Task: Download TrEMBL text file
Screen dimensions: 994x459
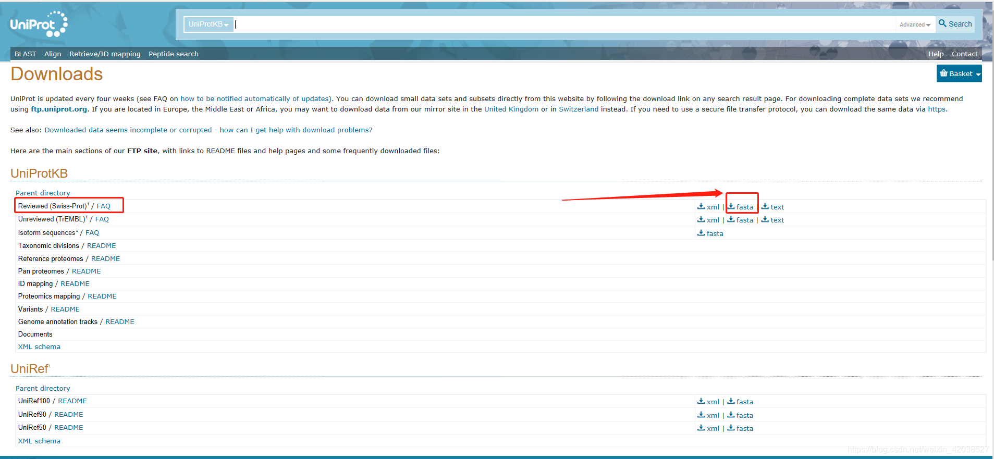Action: click(x=772, y=220)
